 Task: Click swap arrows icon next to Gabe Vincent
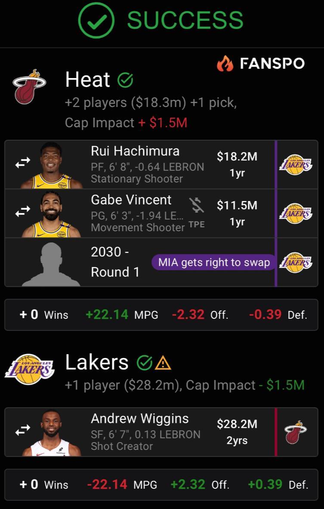pyautogui.click(x=23, y=211)
